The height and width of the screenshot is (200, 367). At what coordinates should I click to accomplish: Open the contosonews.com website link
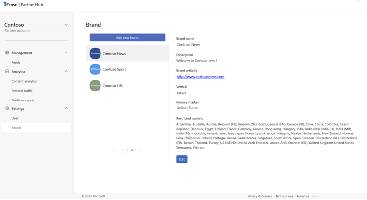coord(200,77)
